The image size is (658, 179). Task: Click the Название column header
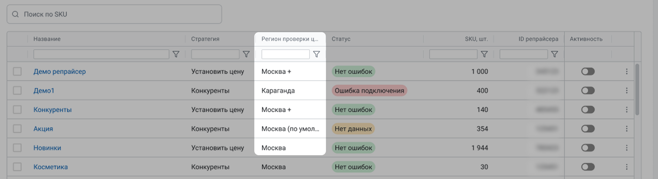click(47, 39)
